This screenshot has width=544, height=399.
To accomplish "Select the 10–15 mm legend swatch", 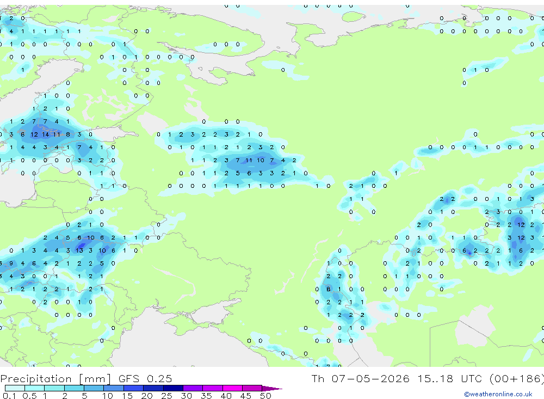I will pos(114,388).
